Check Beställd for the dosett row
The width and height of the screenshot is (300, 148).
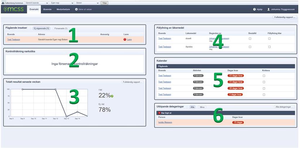(250, 39)
